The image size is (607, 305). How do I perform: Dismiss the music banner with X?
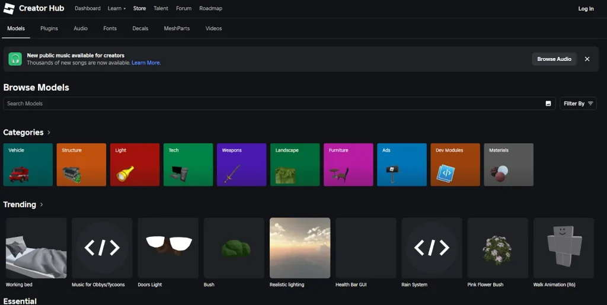(587, 59)
